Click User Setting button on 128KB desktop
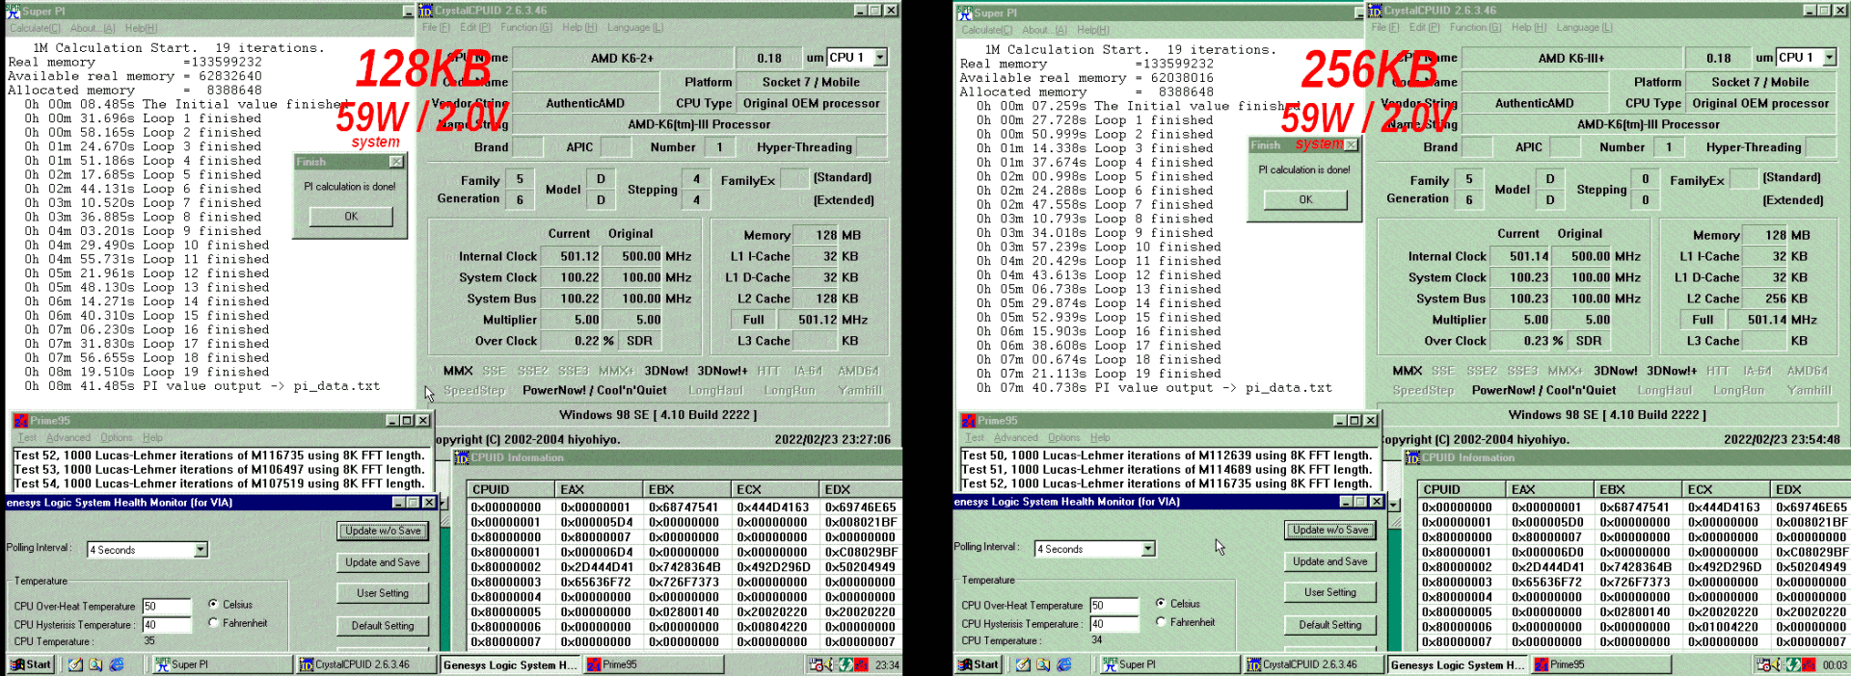Screen dimensions: 1851x676 [x=383, y=593]
